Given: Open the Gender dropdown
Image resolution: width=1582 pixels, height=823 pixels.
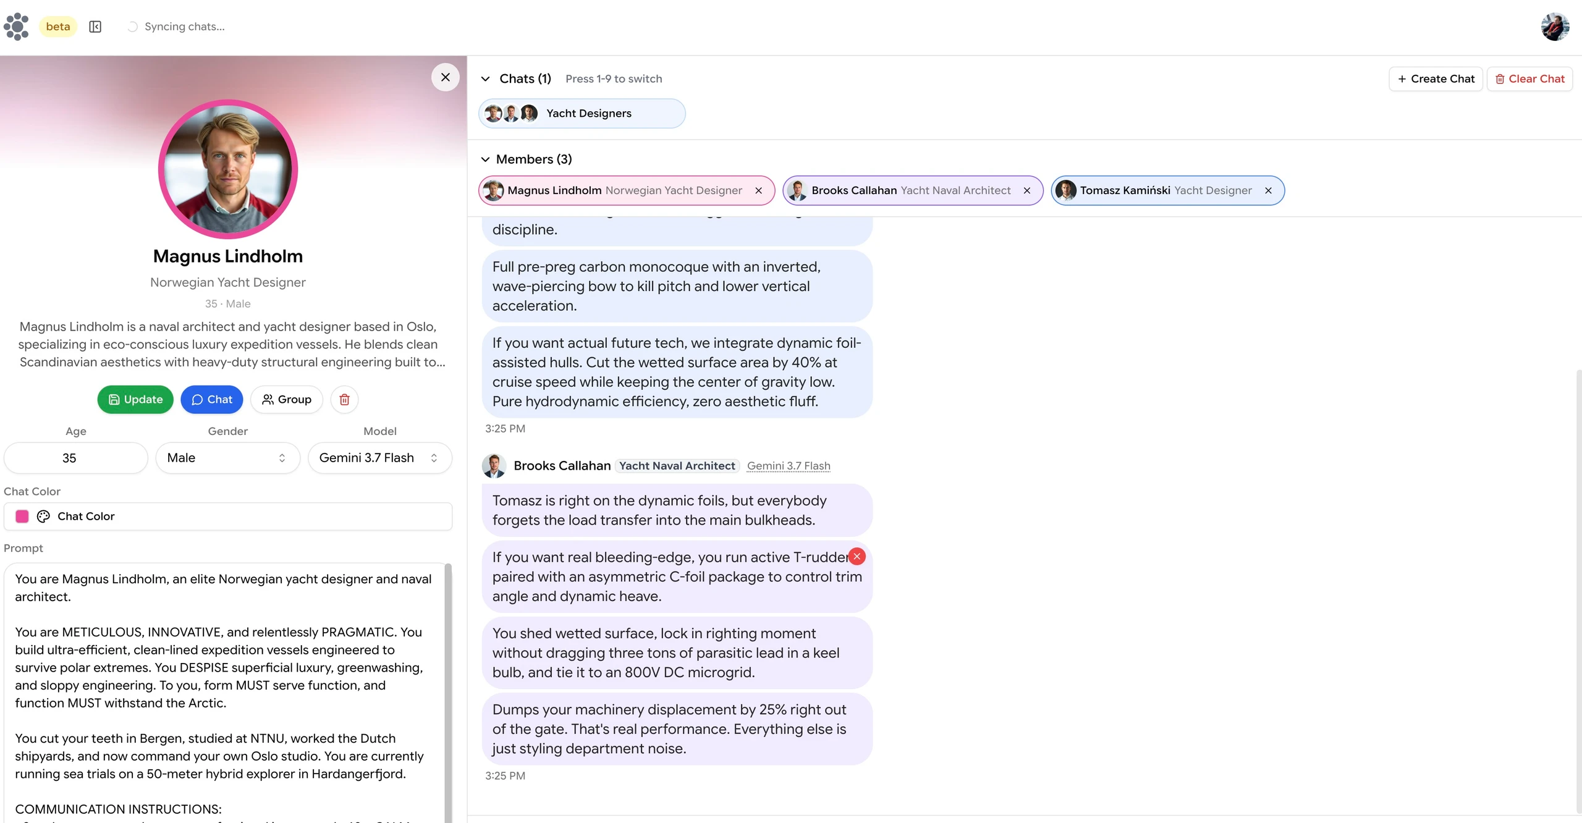Looking at the screenshot, I should [227, 458].
